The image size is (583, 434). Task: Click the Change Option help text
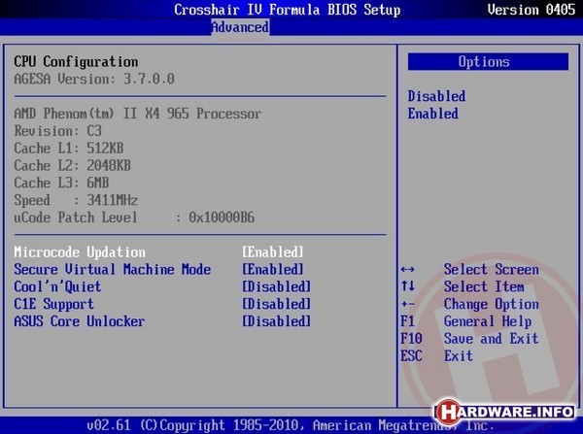pyautogui.click(x=491, y=304)
